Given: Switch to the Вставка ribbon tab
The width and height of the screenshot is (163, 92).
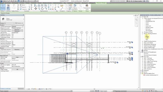Looking at the screenshot, I should pyautogui.click(x=28, y=3).
